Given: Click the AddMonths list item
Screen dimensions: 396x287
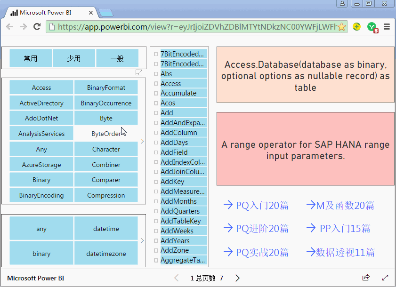Looking at the screenshot, I should (184, 201).
